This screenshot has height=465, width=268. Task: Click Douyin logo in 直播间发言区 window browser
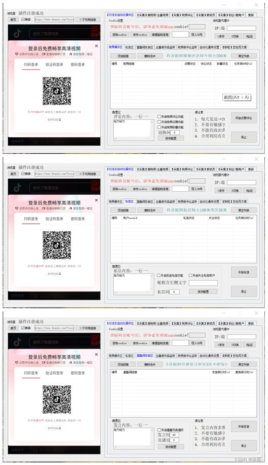coord(17,342)
